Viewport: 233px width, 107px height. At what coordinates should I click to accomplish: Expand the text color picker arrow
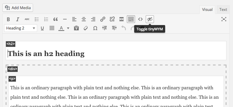coord(68,28)
